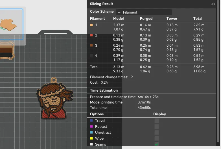Click the Cost value 0.24
Image resolution: width=221 pixels, height=149 pixels.
(x=104, y=82)
